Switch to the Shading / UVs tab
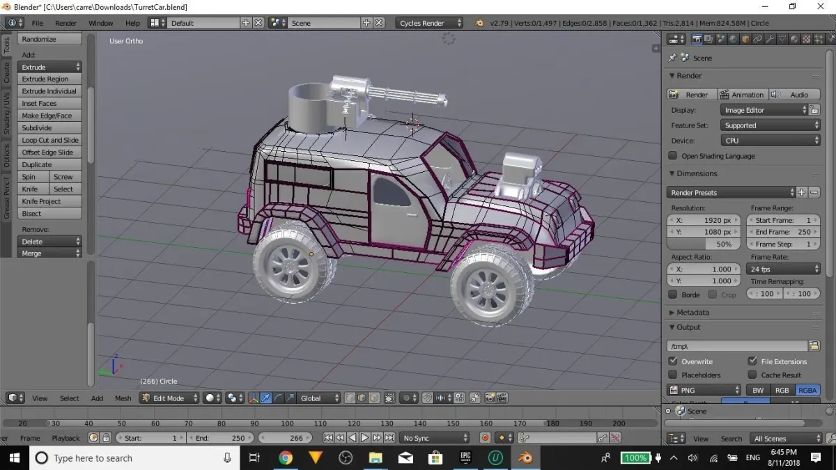 point(7,113)
